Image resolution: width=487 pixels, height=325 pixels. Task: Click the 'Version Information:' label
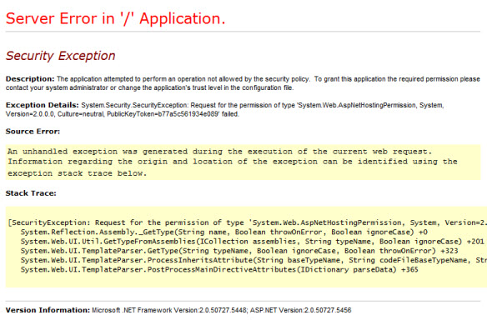pyautogui.click(x=48, y=310)
